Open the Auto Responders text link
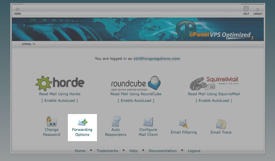This screenshot has width=275, height=161. tap(115, 132)
